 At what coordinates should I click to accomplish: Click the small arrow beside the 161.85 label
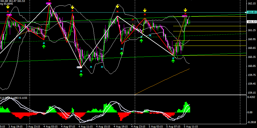[245, 12]
